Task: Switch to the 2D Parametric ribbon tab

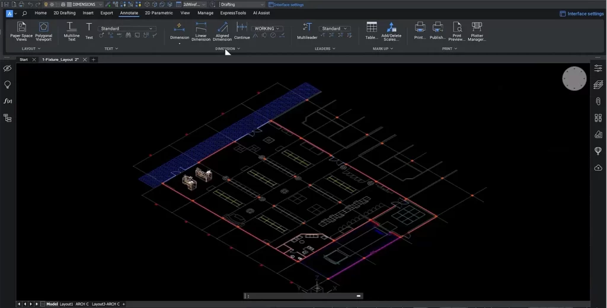Action: 159,12
